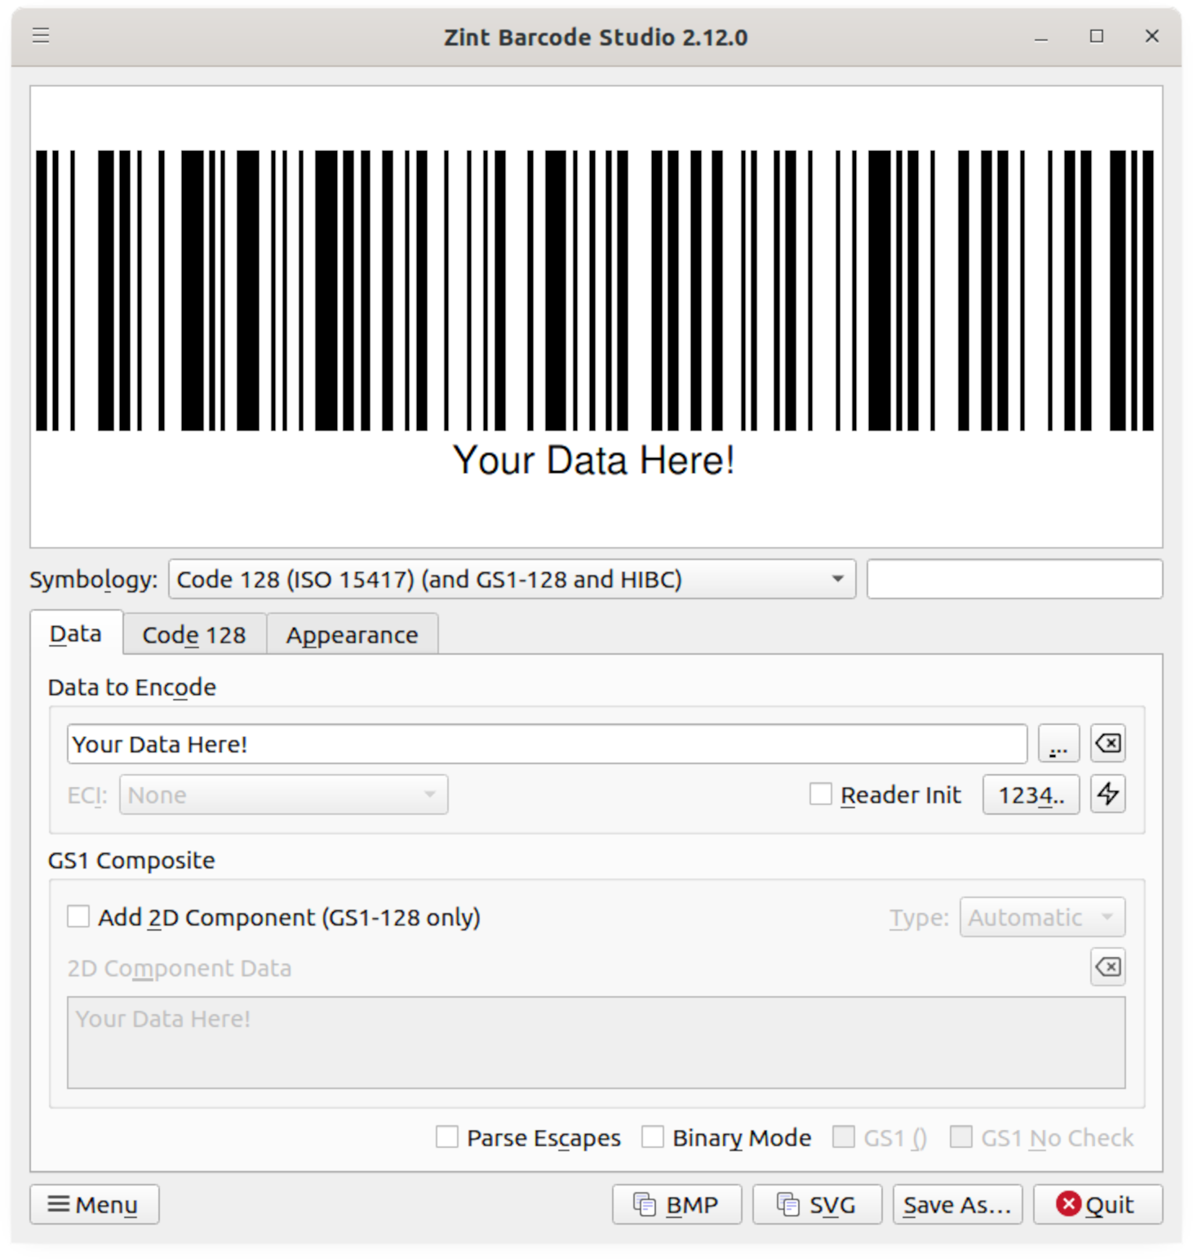Viewport: 1193px width, 1259px height.
Task: Open the Appearance tab
Action: [x=352, y=634]
